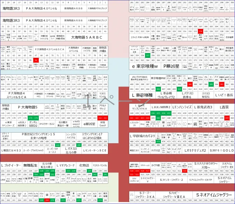Image resolution: width=235 pixels, height=204 pixels.
Task: Click 'スーパーリオエース2' label
Action: pos(52,150)
